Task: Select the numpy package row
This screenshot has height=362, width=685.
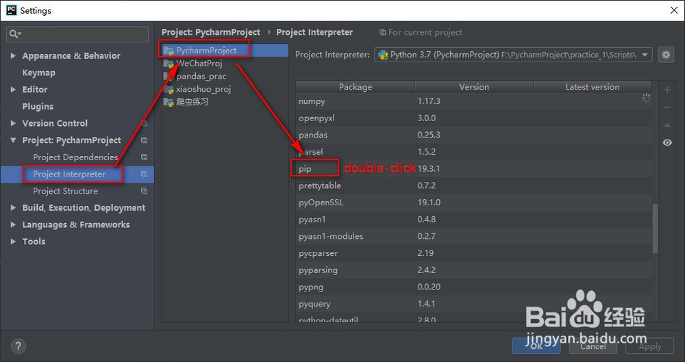Action: (473, 101)
